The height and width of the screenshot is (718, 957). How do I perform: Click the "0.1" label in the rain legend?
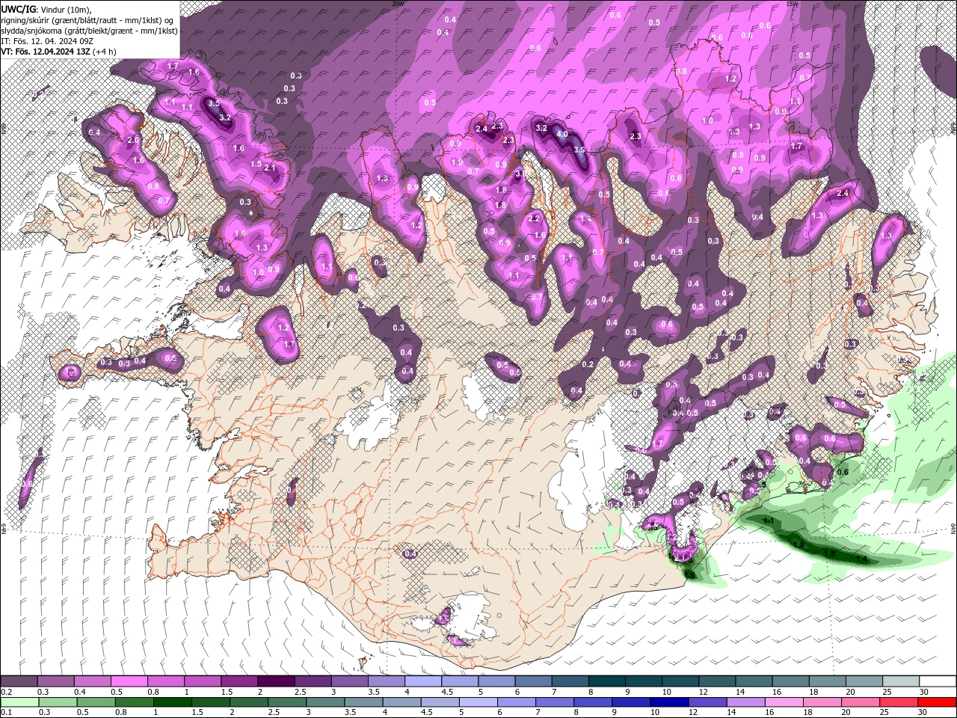(6, 713)
